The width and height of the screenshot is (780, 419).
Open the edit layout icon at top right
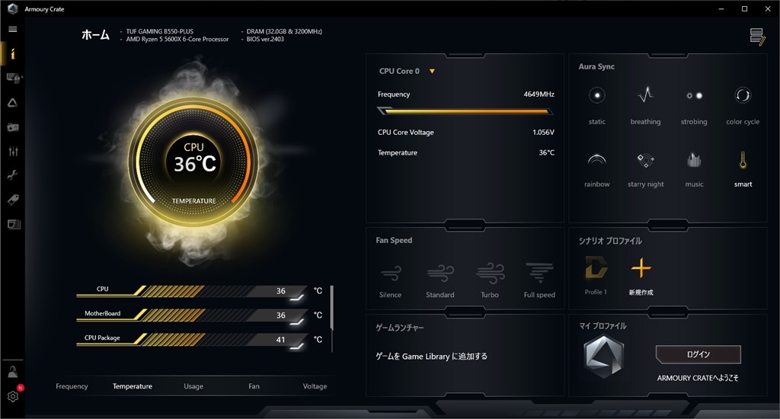click(757, 37)
